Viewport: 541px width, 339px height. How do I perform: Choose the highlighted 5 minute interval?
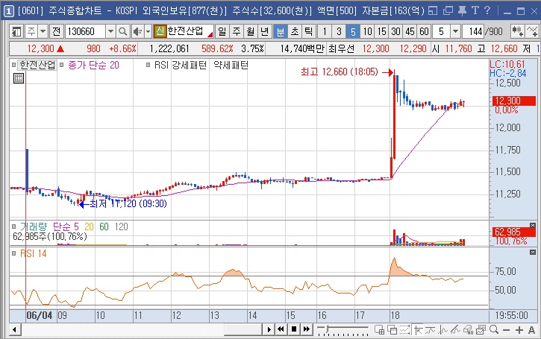pyautogui.click(x=353, y=32)
